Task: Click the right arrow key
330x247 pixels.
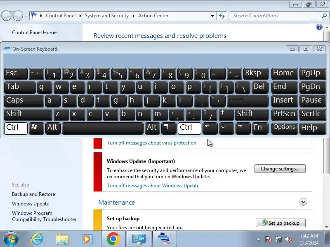Action: tap(243, 128)
